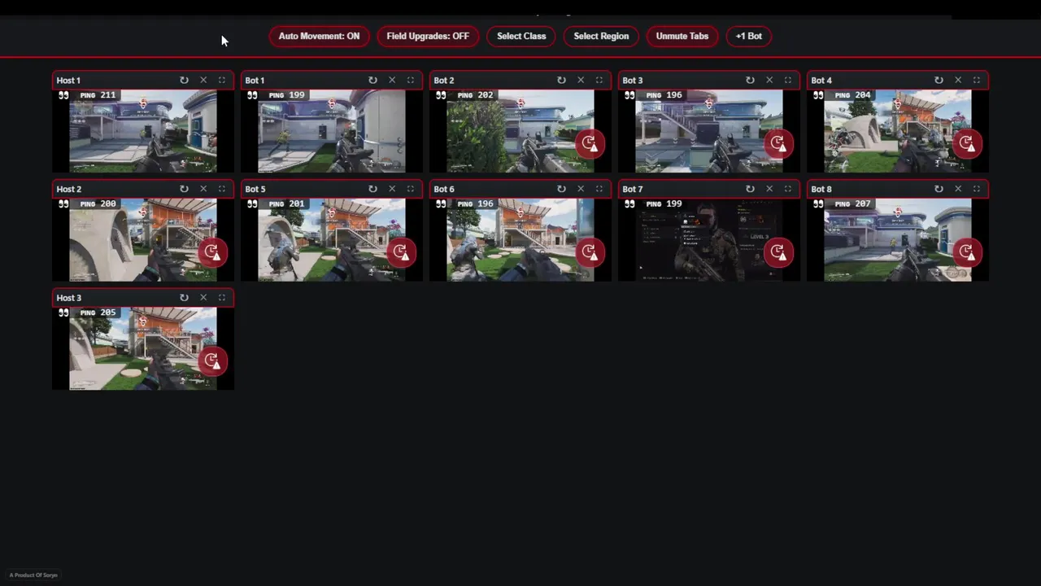Reload the Host 3 panel
Screen dimensions: 1041x586
(x=184, y=298)
